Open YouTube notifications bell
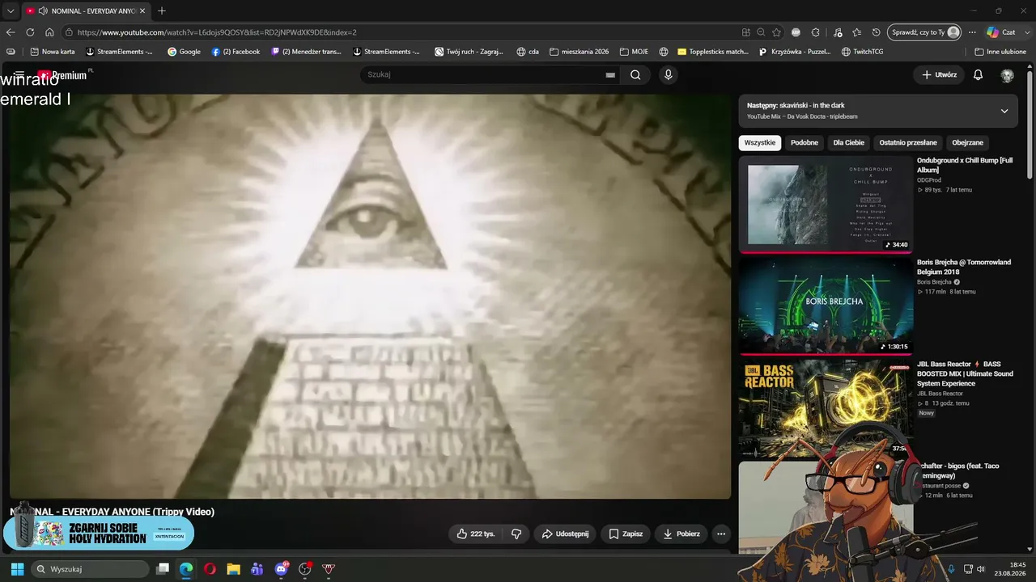The height and width of the screenshot is (582, 1036). click(978, 75)
